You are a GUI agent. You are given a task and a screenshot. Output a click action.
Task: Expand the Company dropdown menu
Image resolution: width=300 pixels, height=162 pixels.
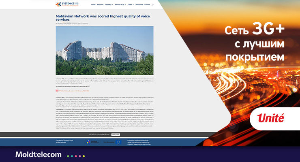coord(109,4)
